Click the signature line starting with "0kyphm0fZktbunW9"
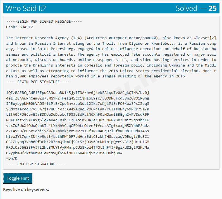Viewport: 222px width, 199px height. 64,153
